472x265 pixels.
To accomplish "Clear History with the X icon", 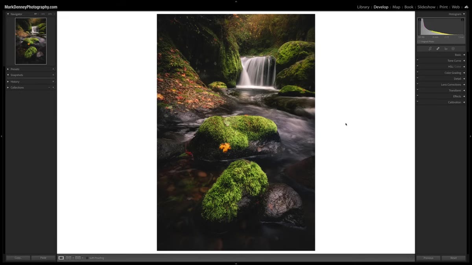I will coord(53,82).
